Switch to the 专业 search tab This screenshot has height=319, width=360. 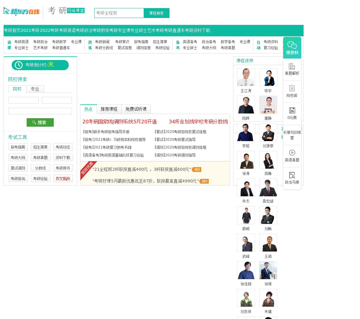pyautogui.click(x=35, y=89)
